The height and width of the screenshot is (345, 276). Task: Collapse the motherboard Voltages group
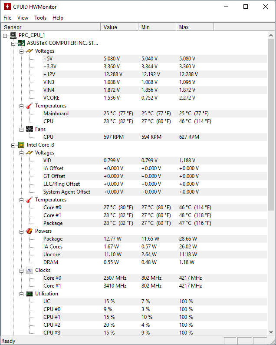point(22,51)
